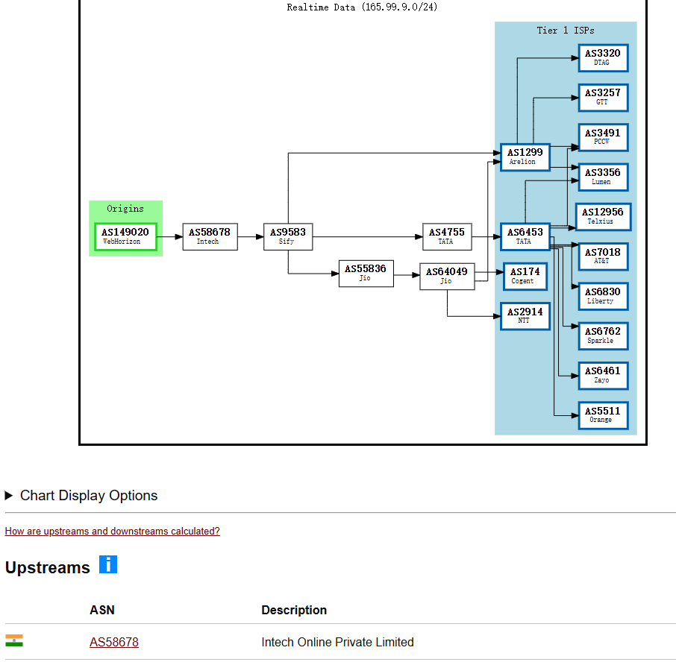
Task: Click the AS64049 Jio node
Action: 447,276
